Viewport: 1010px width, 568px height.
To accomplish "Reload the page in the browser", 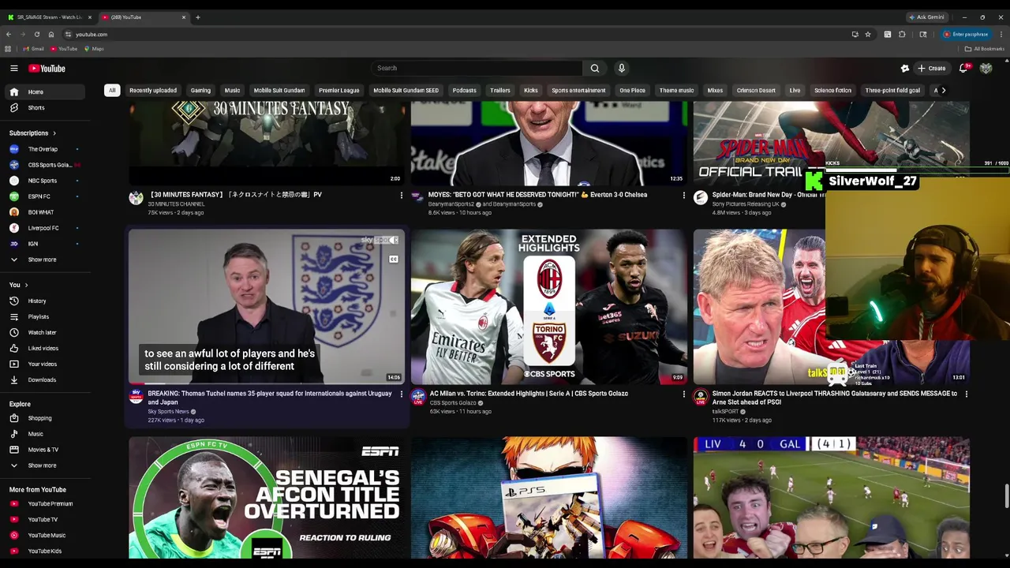I will [36, 34].
